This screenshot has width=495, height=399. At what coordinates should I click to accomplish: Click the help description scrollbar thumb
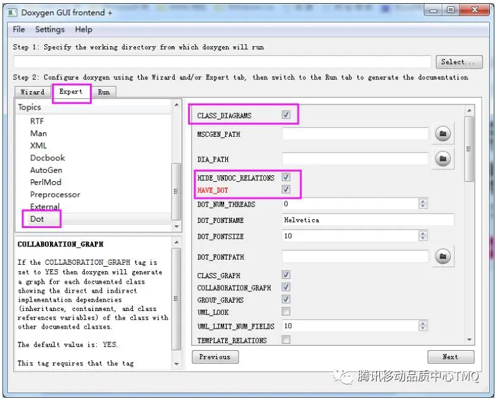(176, 299)
